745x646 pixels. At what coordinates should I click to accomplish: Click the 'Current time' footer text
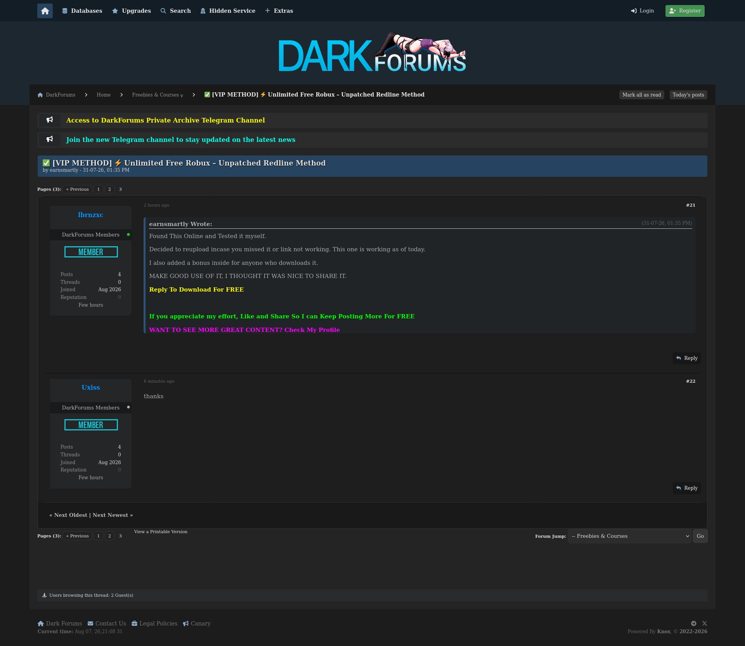click(x=80, y=632)
